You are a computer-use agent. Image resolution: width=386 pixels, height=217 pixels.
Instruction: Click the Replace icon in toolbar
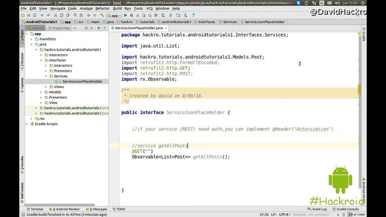tap(81, 15)
